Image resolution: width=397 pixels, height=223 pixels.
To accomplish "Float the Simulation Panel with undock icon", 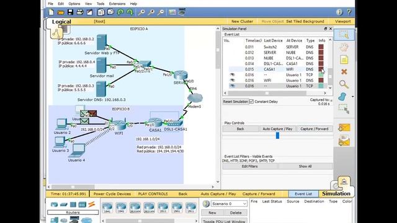I will [326, 29].
